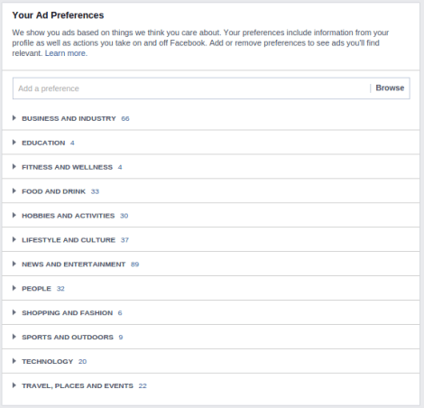
Task: Click Technology count 20
Action: coord(82,362)
